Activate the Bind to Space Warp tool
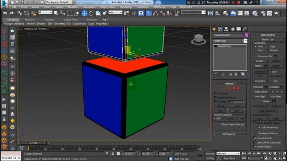The image size is (287, 161). [33, 13]
